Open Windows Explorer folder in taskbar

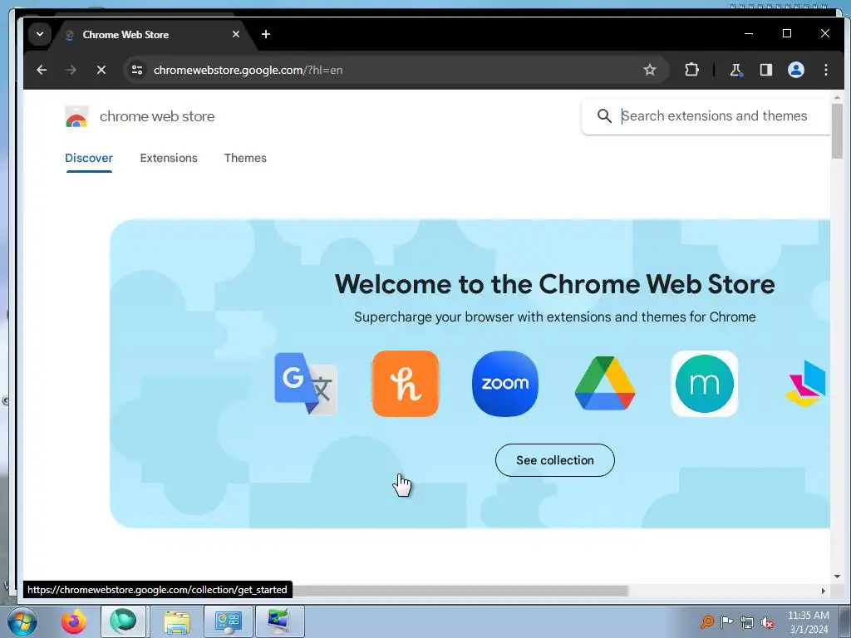(177, 621)
